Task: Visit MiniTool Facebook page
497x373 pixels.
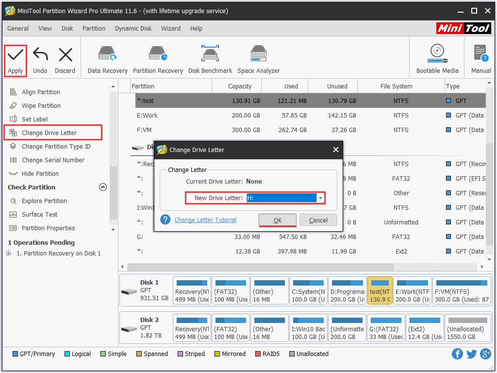Action: click(x=457, y=354)
